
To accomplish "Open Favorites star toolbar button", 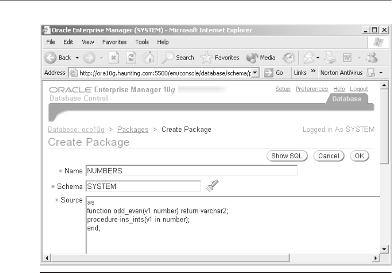I will (x=220, y=58).
